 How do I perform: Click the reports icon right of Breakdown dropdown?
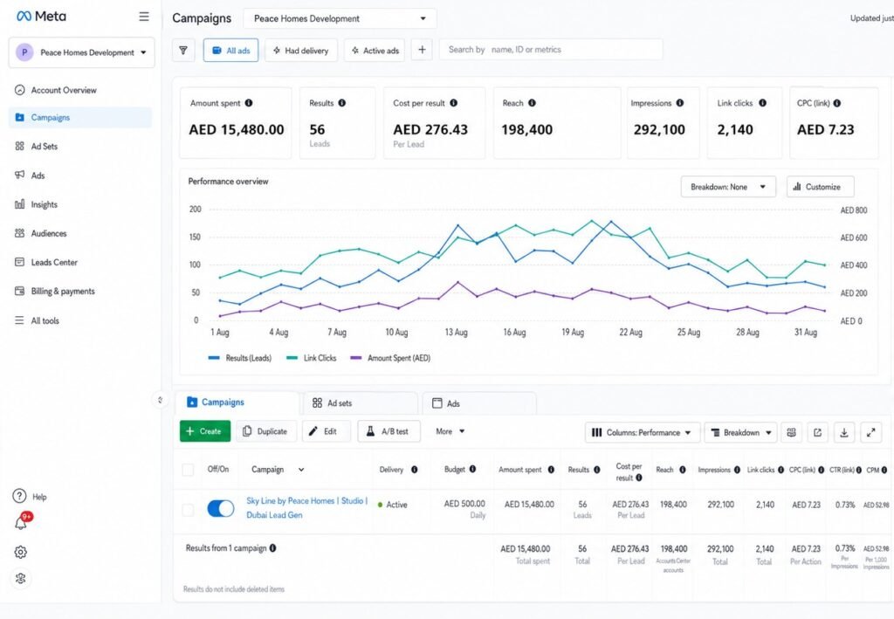[x=791, y=433]
